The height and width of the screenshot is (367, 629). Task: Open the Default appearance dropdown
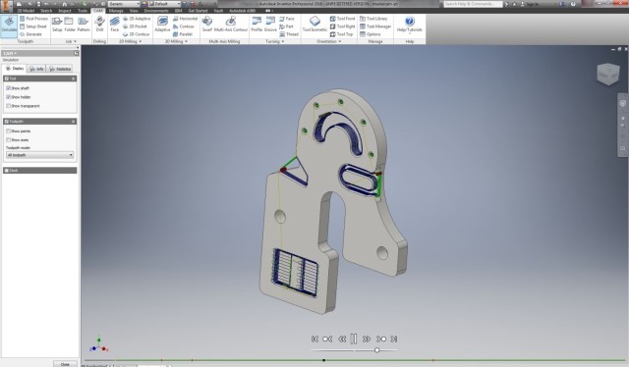(x=165, y=4)
